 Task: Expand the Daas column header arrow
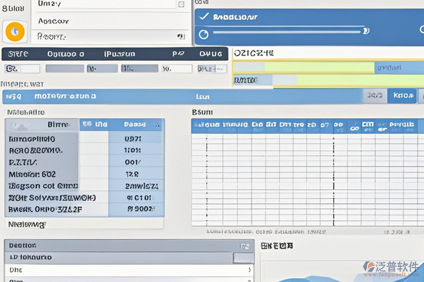[158, 125]
